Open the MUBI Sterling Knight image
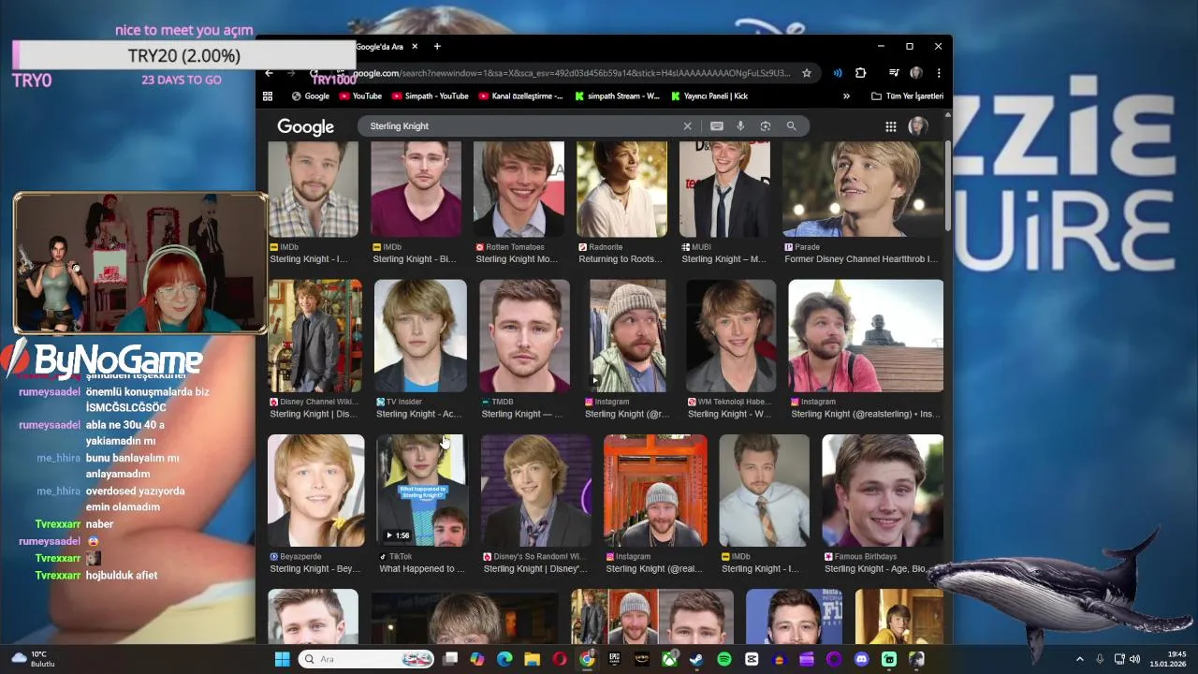Viewport: 1198px width, 674px height. click(x=724, y=189)
